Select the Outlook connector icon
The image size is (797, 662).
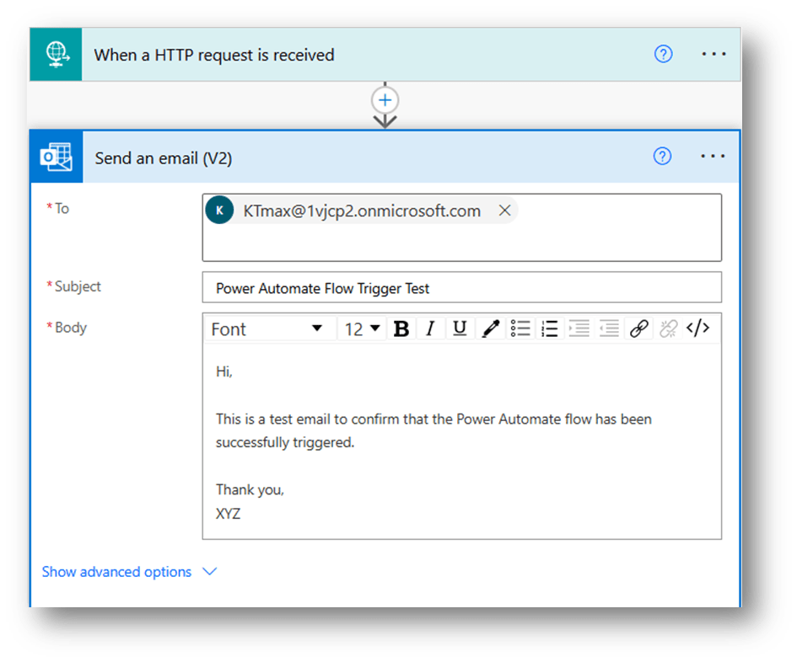[56, 157]
